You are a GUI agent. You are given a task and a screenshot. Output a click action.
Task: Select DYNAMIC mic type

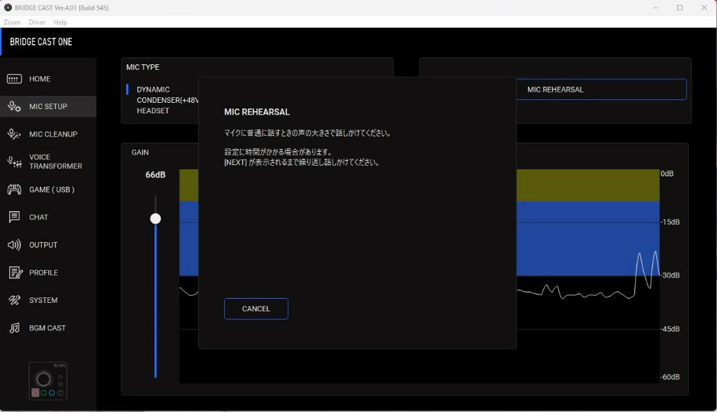tap(153, 90)
